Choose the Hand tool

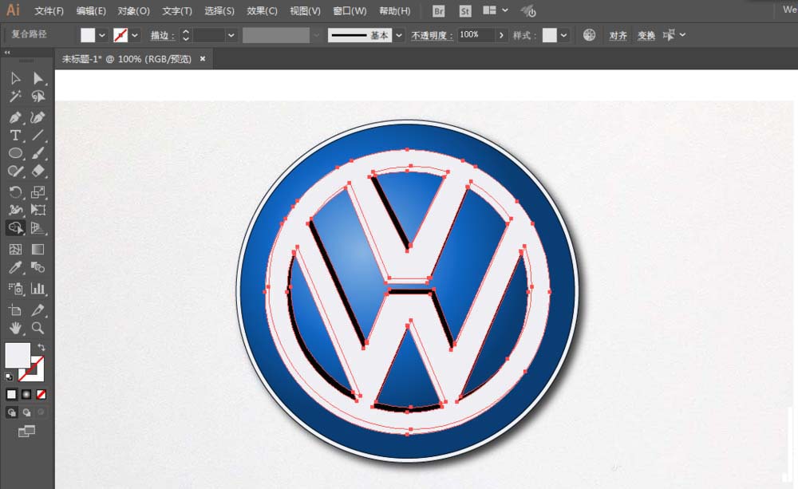15,328
